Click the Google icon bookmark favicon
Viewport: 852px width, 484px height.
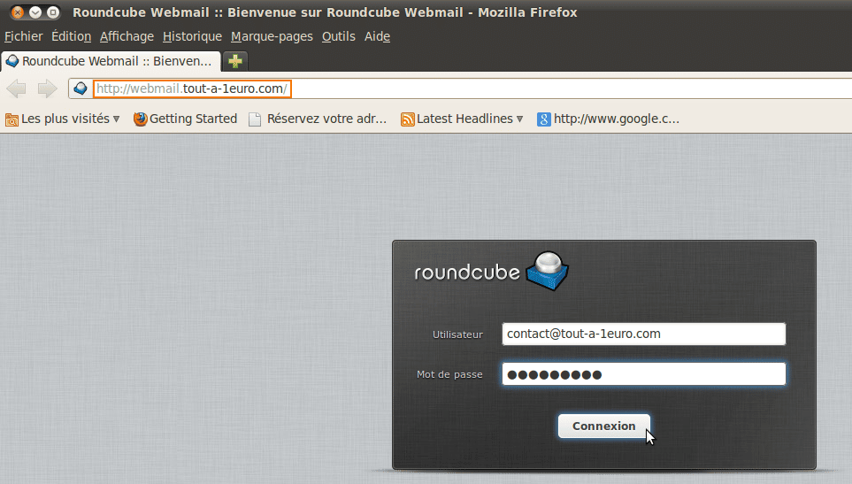[544, 119]
